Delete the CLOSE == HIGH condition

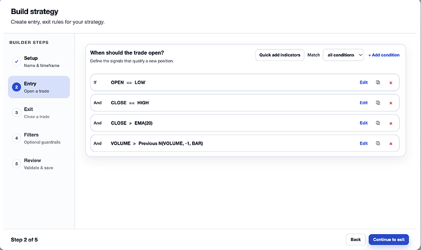[391, 103]
